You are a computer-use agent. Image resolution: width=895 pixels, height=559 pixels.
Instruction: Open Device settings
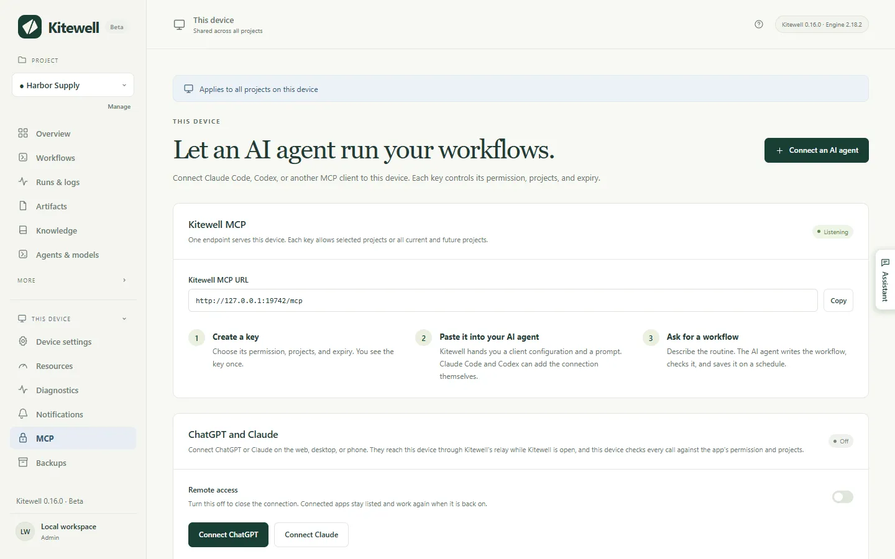click(73, 342)
